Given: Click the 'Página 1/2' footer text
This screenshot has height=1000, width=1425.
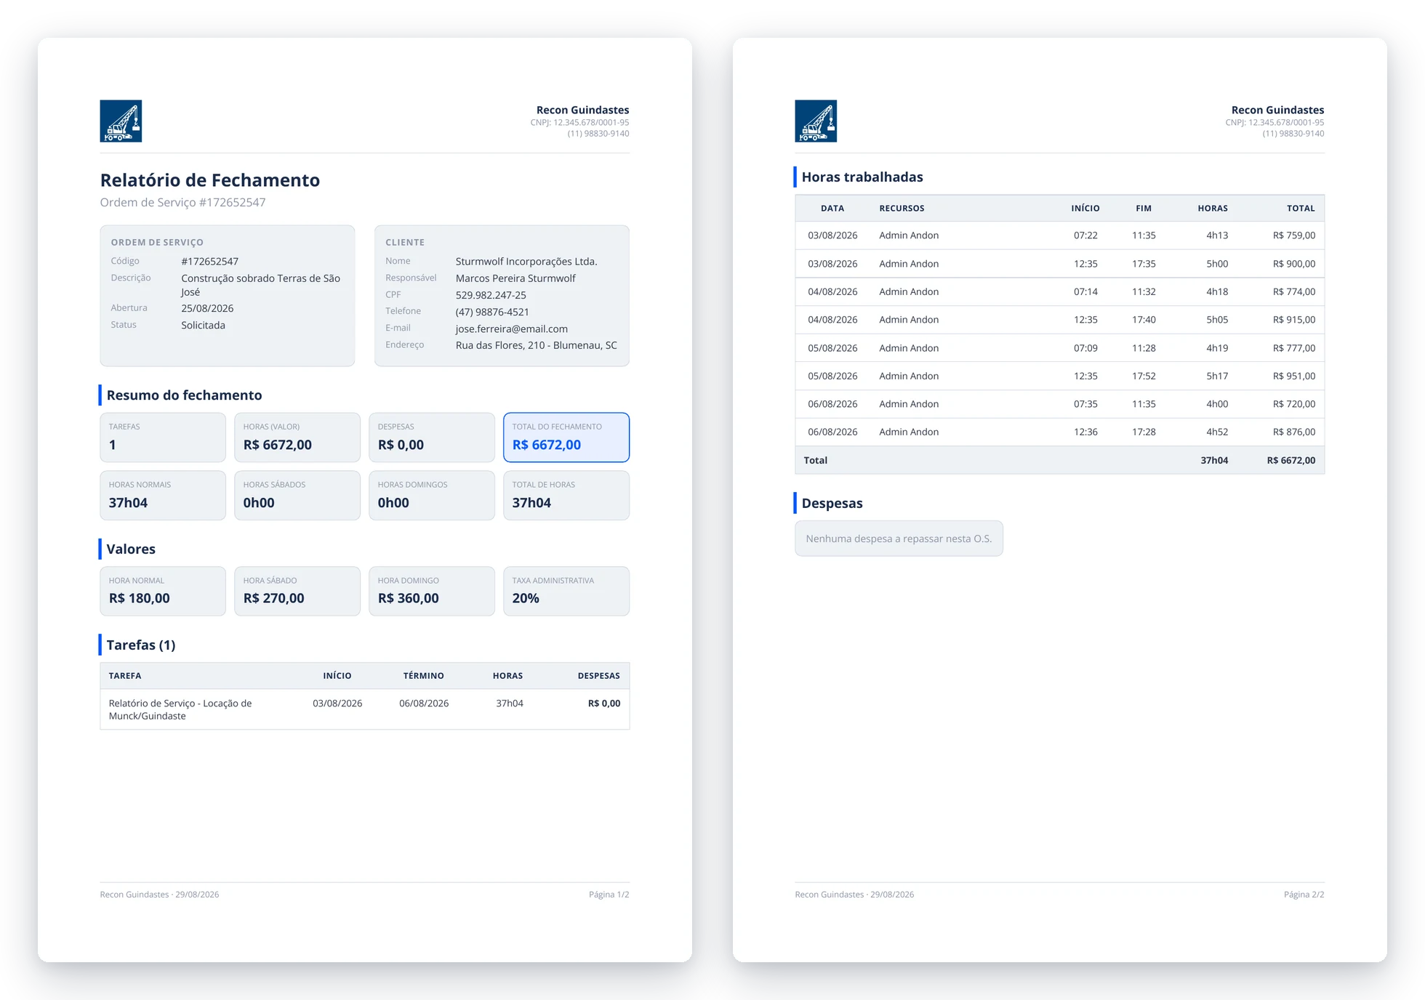Looking at the screenshot, I should (609, 895).
